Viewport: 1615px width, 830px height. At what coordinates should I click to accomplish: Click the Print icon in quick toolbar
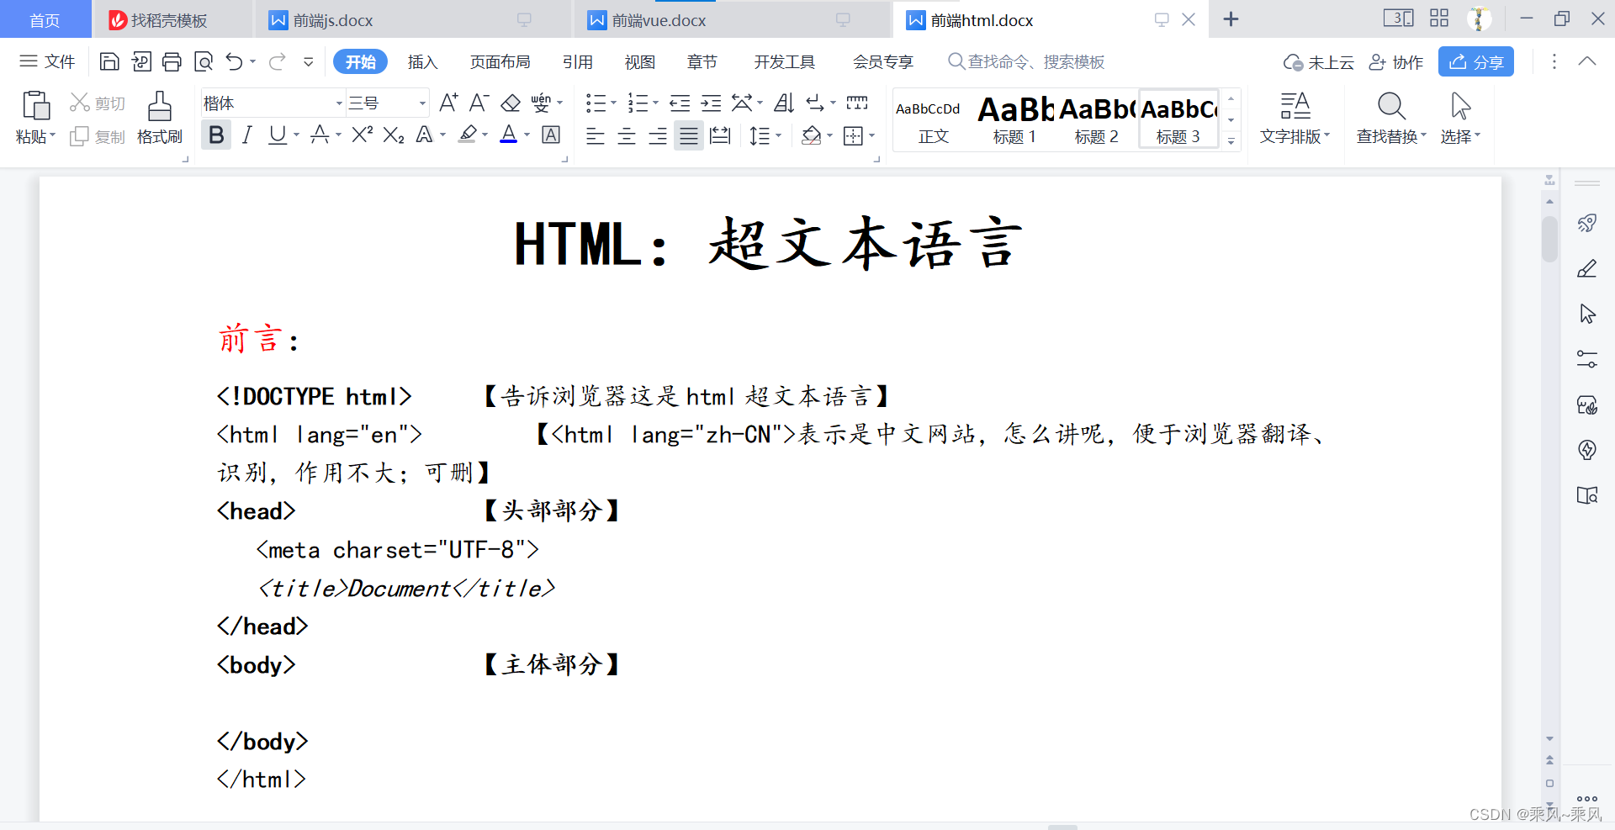(172, 61)
